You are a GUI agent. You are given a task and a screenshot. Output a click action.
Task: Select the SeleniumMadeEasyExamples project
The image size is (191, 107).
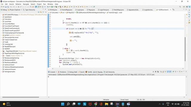point(13,67)
